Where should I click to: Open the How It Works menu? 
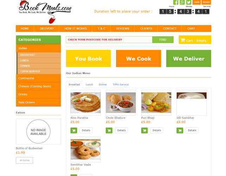76,29
